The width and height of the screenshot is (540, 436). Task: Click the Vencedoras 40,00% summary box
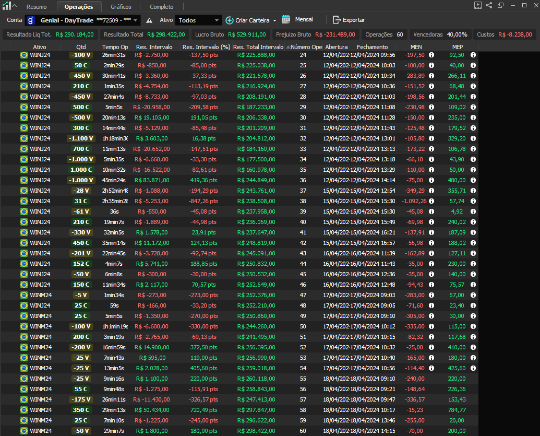(440, 34)
